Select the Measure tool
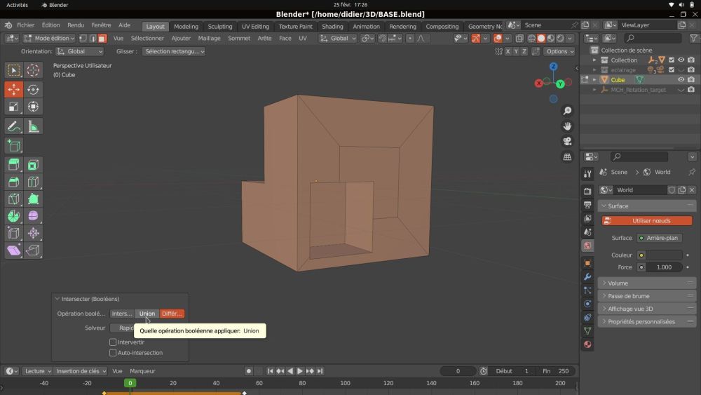Viewport: 701px width, 395px height. click(33, 126)
